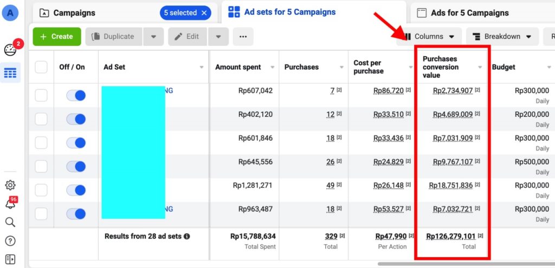This screenshot has height=268, width=555.
Task: Clear the 5 selected filter chip
Action: click(204, 12)
